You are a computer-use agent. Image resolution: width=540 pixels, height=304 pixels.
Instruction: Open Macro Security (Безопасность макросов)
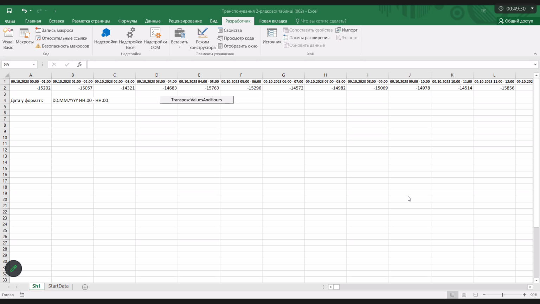pos(62,46)
